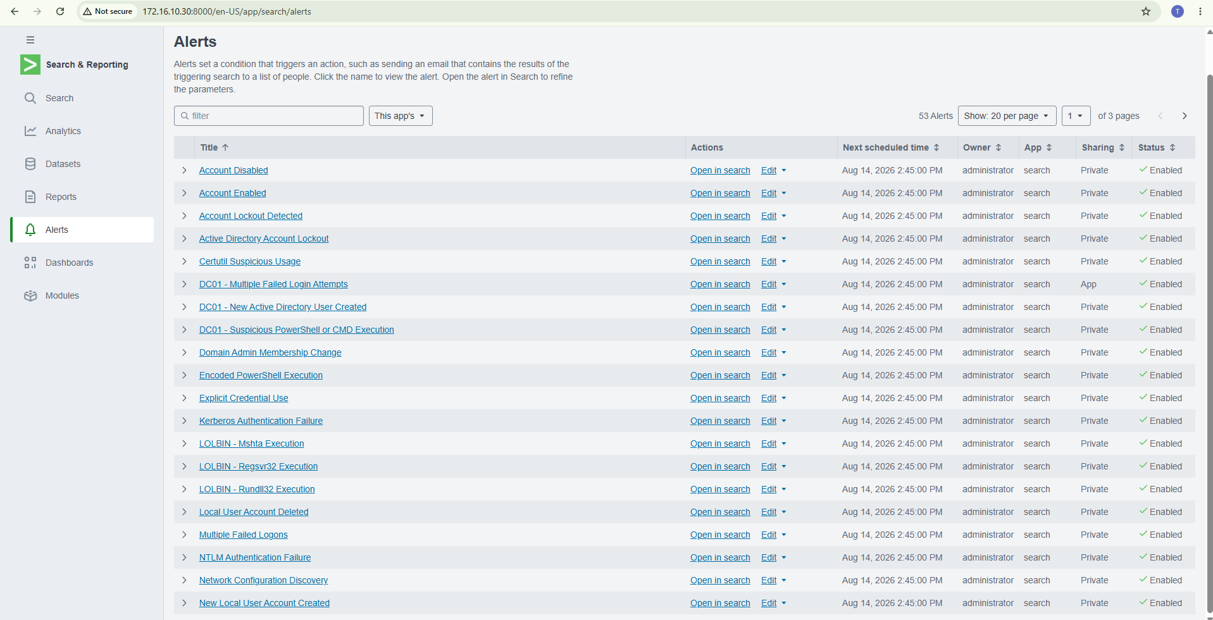This screenshot has width=1213, height=620.
Task: Open Analytics in the sidebar
Action: (x=63, y=131)
